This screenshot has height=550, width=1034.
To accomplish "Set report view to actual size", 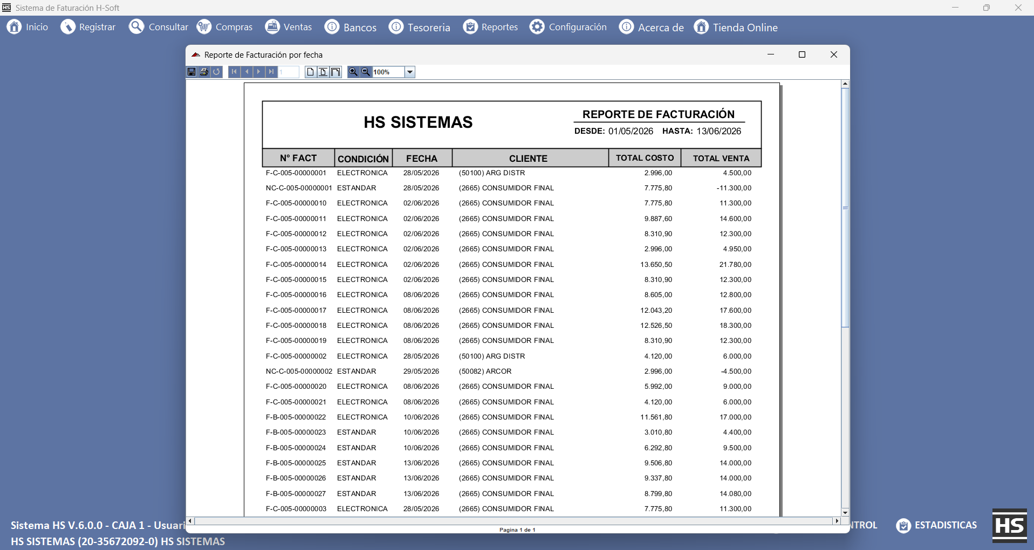I will click(x=311, y=72).
